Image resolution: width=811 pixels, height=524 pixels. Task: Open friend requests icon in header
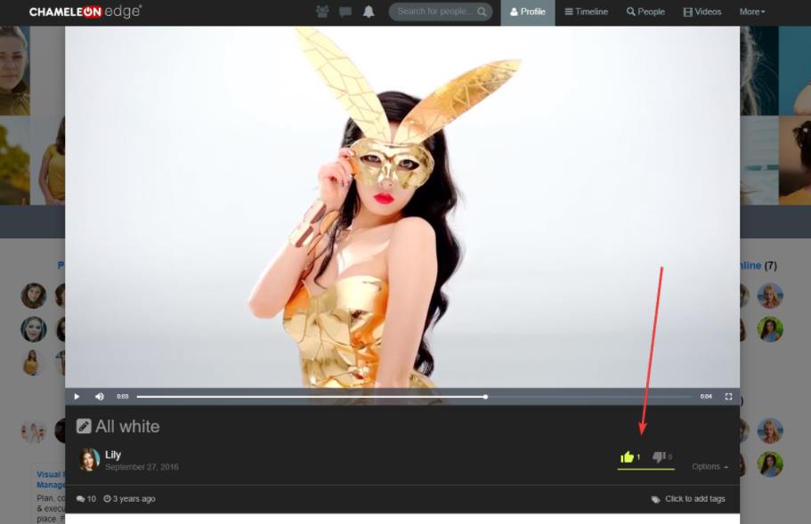pyautogui.click(x=322, y=12)
